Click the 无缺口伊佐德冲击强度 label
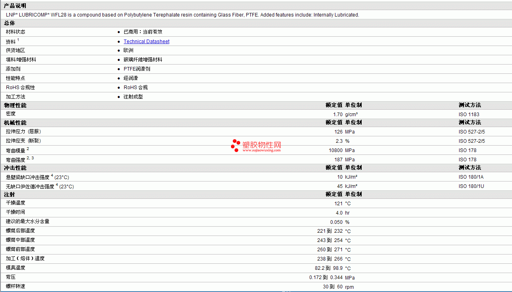512x292 pixels. coord(30,186)
